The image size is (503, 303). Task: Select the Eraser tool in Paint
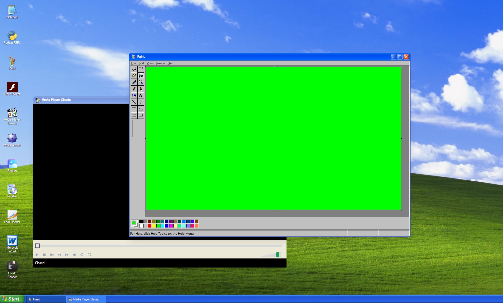pos(134,75)
